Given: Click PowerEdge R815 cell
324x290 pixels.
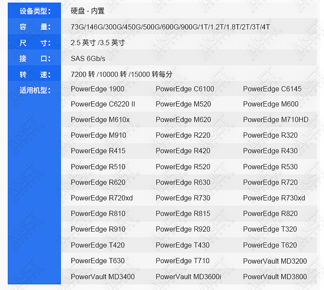Looking at the screenshot, I should coord(183,214).
